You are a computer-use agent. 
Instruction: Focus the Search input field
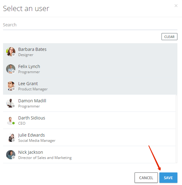coord(90,25)
